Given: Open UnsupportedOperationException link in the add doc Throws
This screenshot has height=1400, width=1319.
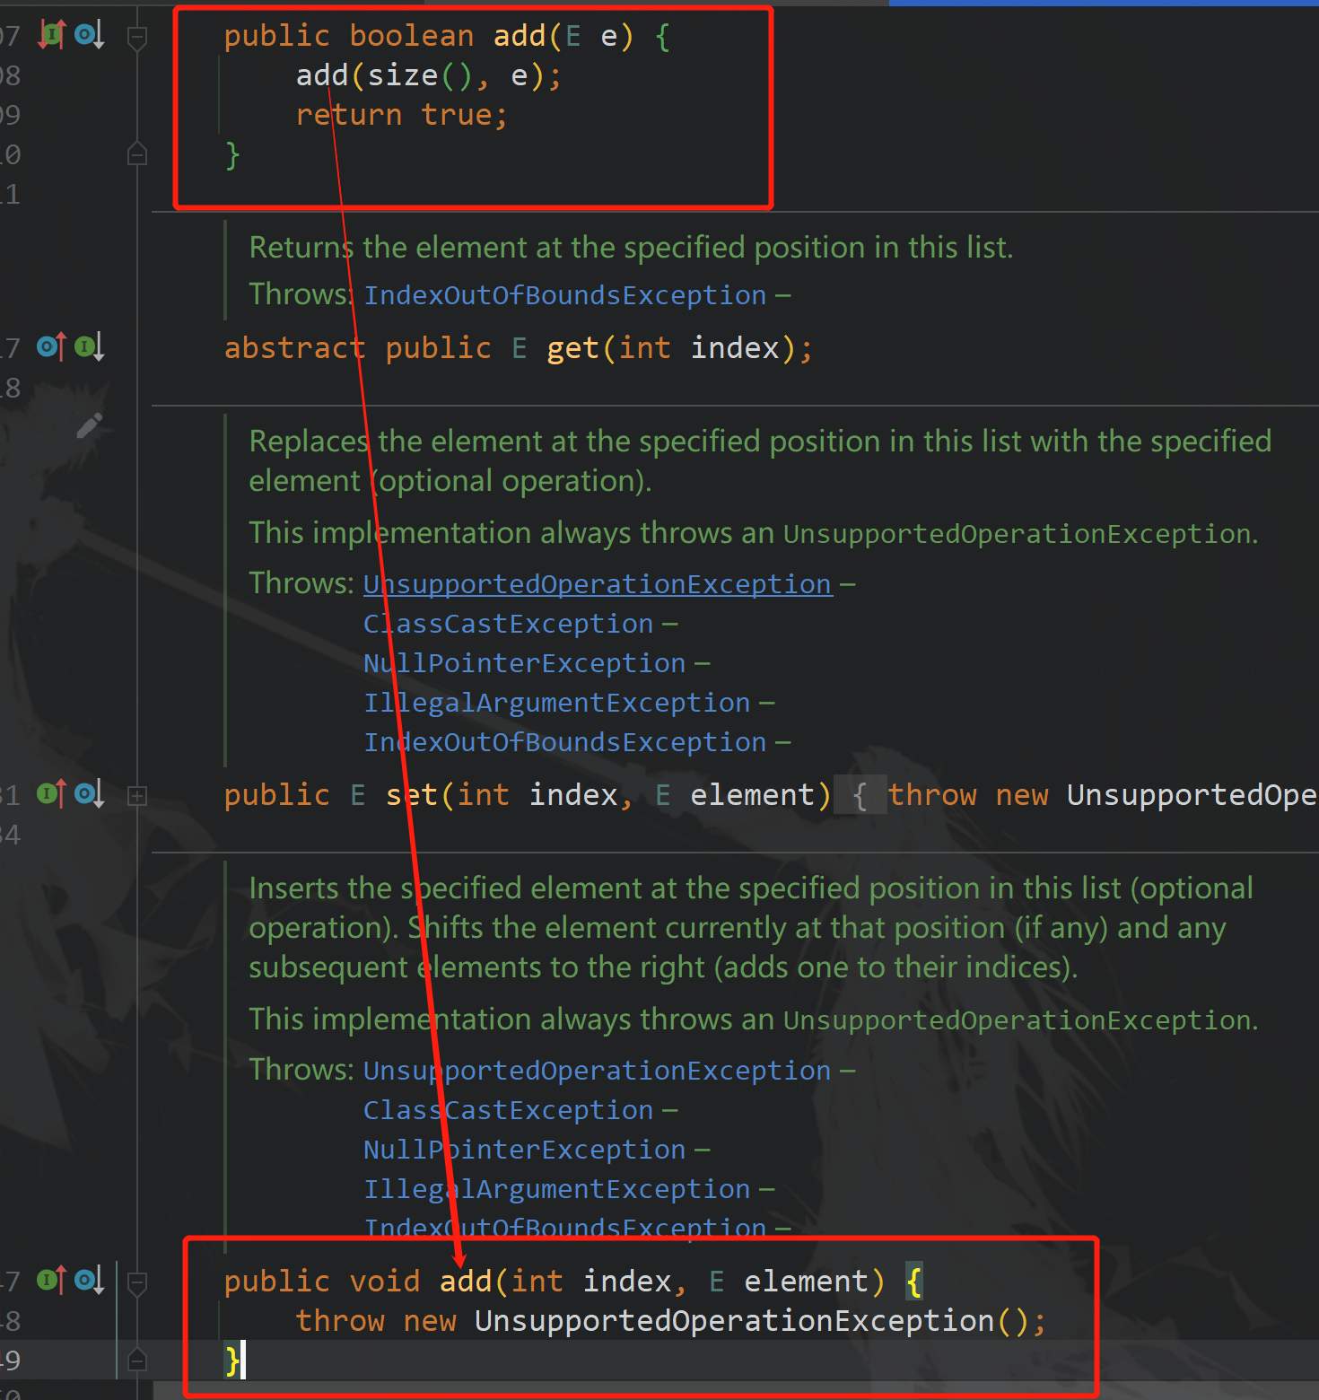Looking at the screenshot, I should pyautogui.click(x=598, y=1071).
